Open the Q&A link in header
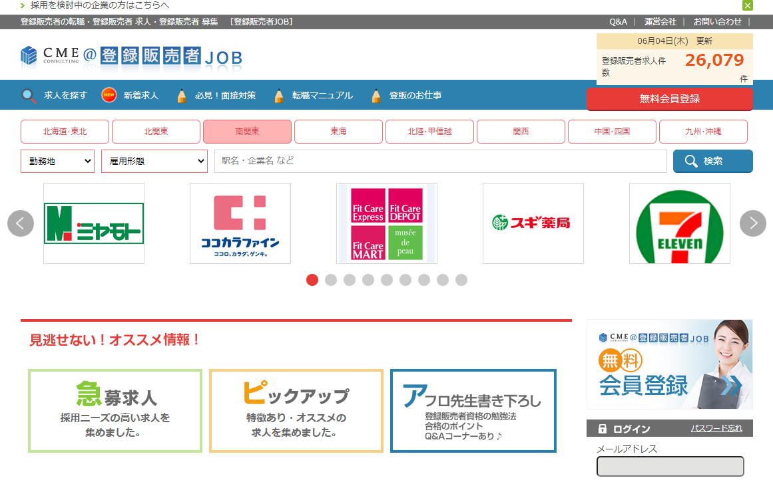Viewport: 773px width, 480px height. (x=618, y=22)
